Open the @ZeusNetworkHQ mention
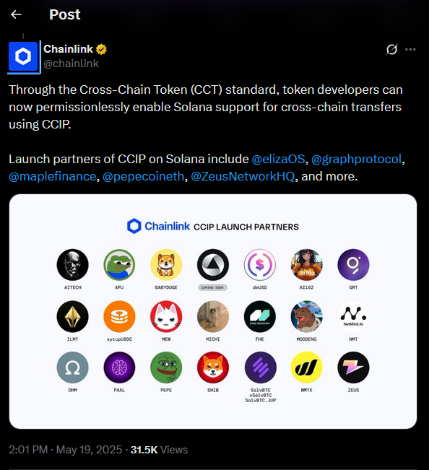 click(243, 177)
